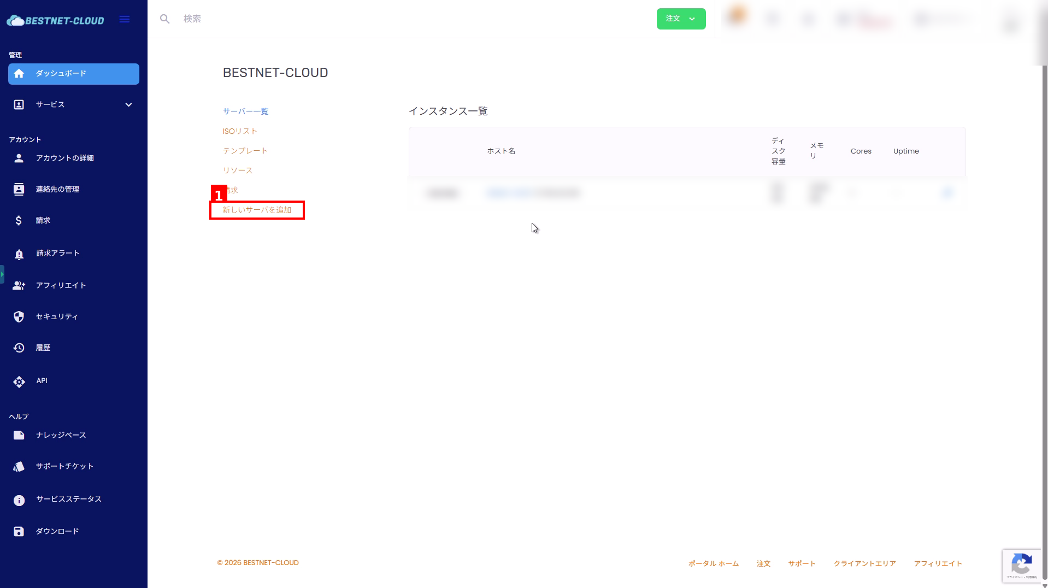The width and height of the screenshot is (1048, 588).
Task: Click the reCAPTCHA badge
Action: pyautogui.click(x=1021, y=565)
